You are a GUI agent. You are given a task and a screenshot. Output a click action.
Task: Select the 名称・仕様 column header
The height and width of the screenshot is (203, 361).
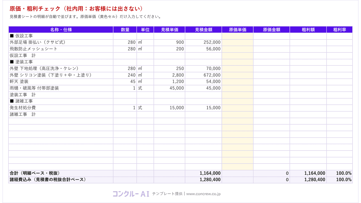click(x=61, y=30)
